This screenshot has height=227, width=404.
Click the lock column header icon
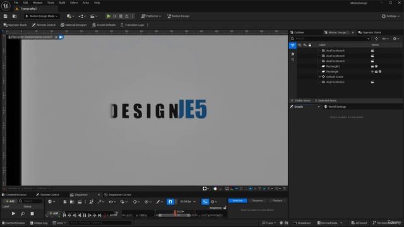[x=310, y=45]
